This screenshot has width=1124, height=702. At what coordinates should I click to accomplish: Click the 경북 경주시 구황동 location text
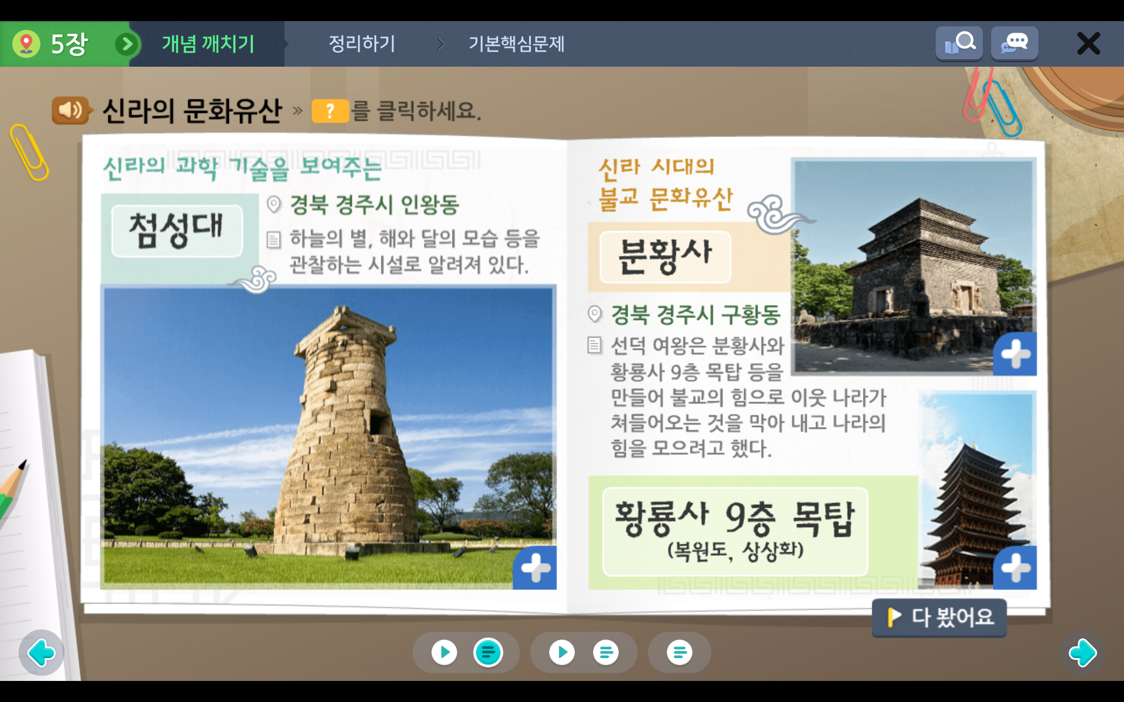click(x=695, y=315)
